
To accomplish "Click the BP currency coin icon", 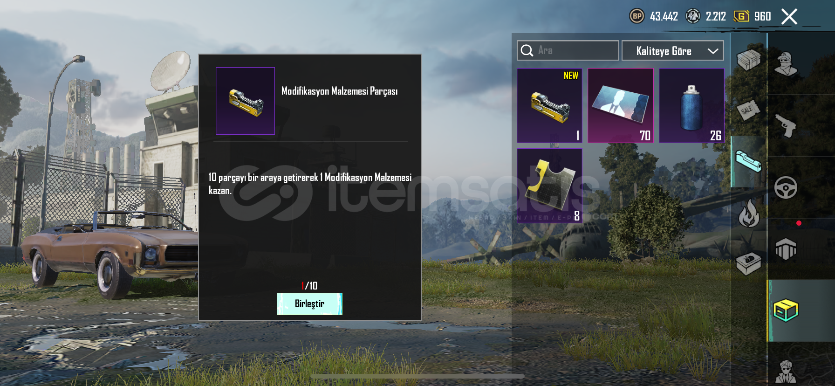I will click(x=637, y=16).
